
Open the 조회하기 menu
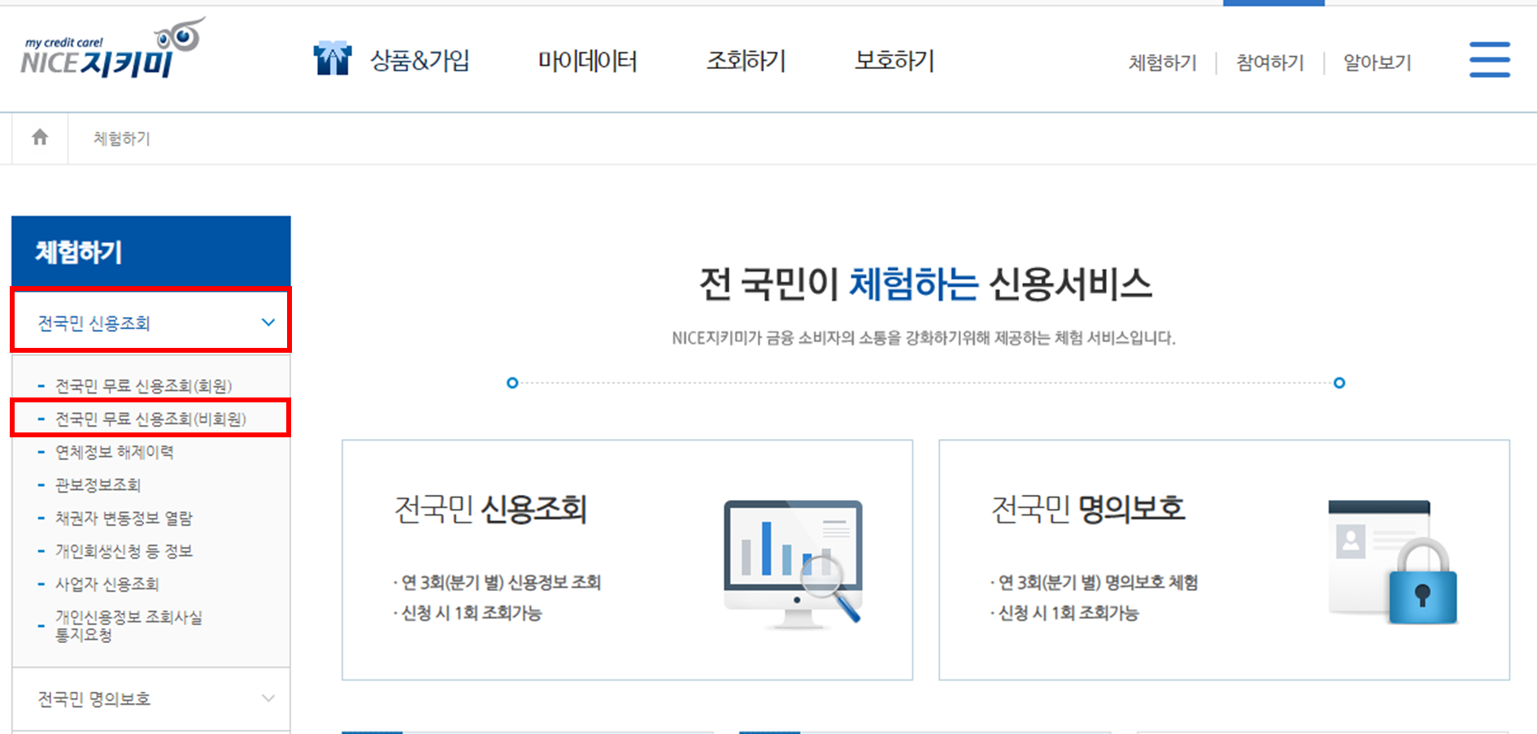[746, 60]
